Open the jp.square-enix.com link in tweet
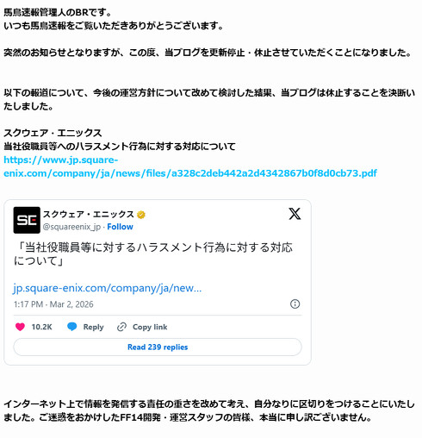This screenshot has width=422, height=438. pos(108,288)
